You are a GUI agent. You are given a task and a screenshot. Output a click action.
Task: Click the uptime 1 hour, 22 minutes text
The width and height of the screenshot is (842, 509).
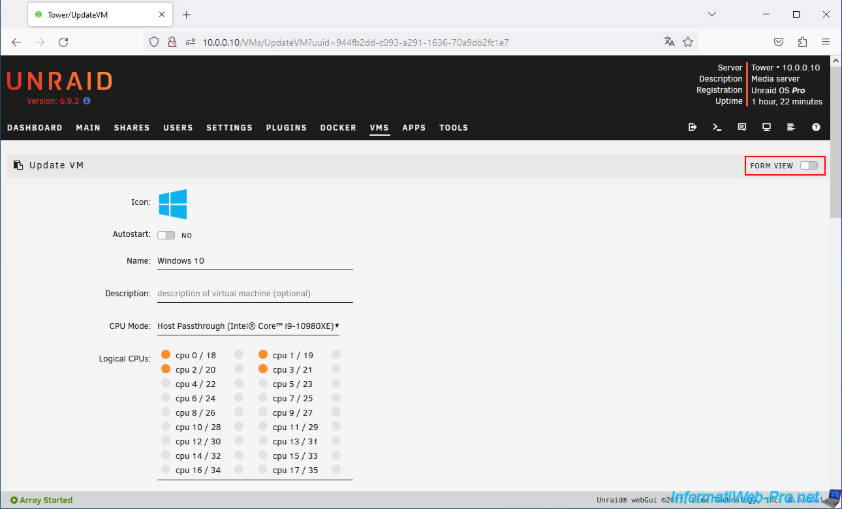787,102
